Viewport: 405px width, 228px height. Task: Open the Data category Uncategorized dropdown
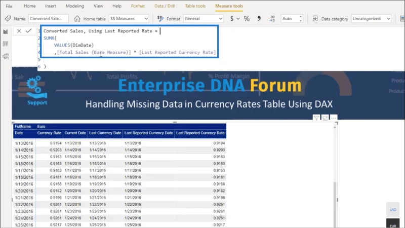[371, 19]
